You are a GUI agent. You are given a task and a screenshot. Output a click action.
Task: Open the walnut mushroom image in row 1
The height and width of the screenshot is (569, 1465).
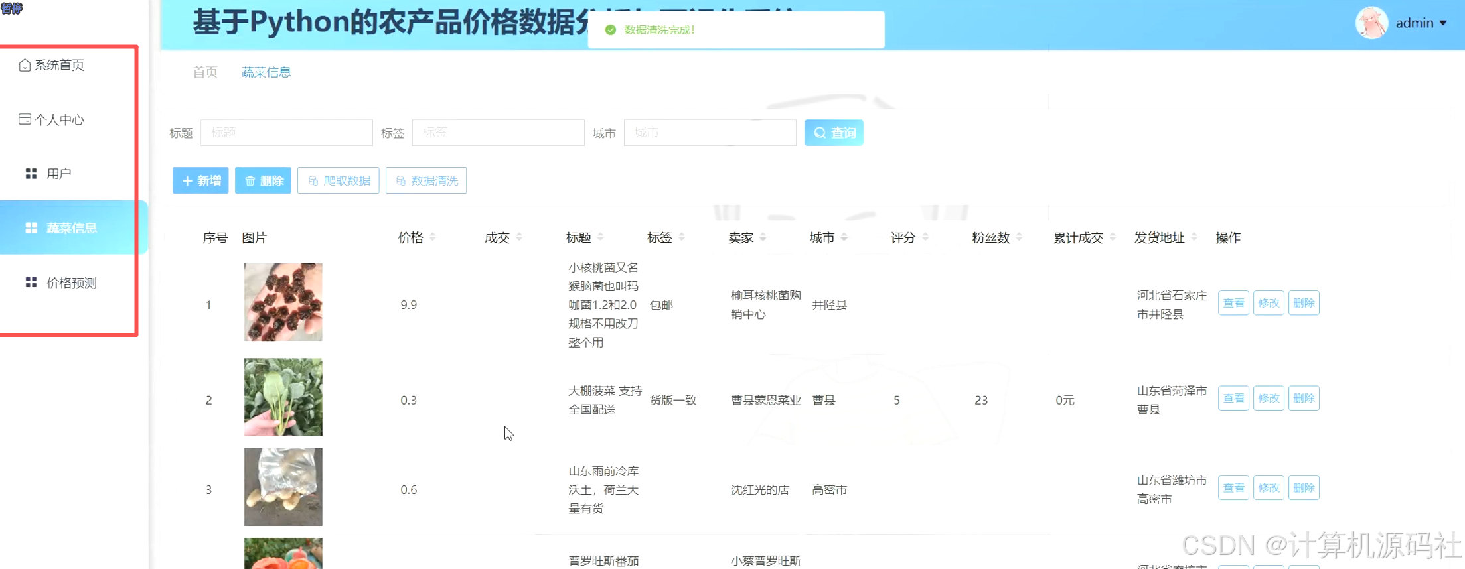pos(283,302)
